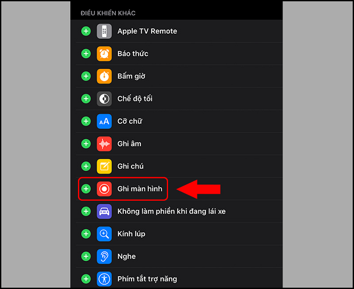Tap the orange Báo thức alarm icon
This screenshot has width=354, height=289.
pos(104,54)
